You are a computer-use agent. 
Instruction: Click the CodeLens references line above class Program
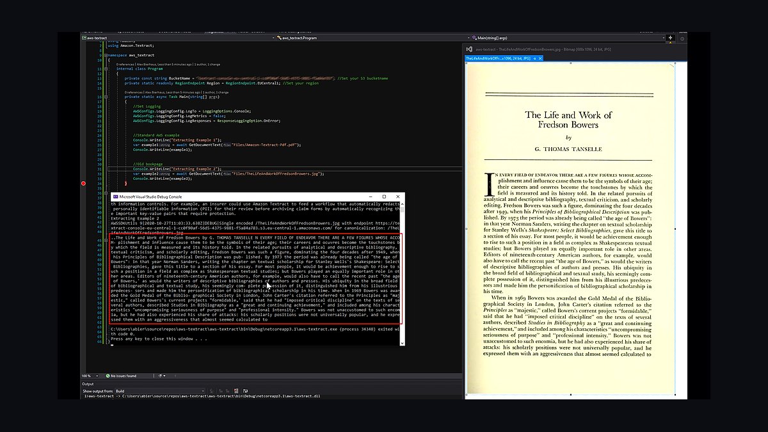168,64
